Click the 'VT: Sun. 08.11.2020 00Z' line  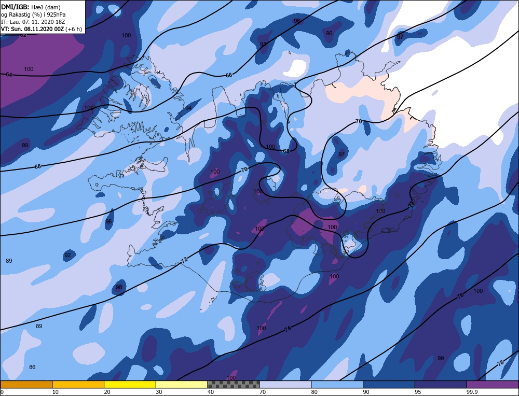click(32, 29)
